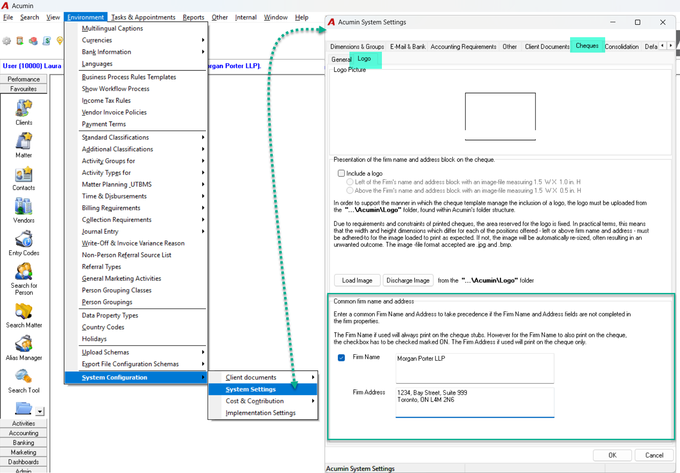Select logo Above the Firm's name option
This screenshot has height=473, width=680.
(x=350, y=190)
